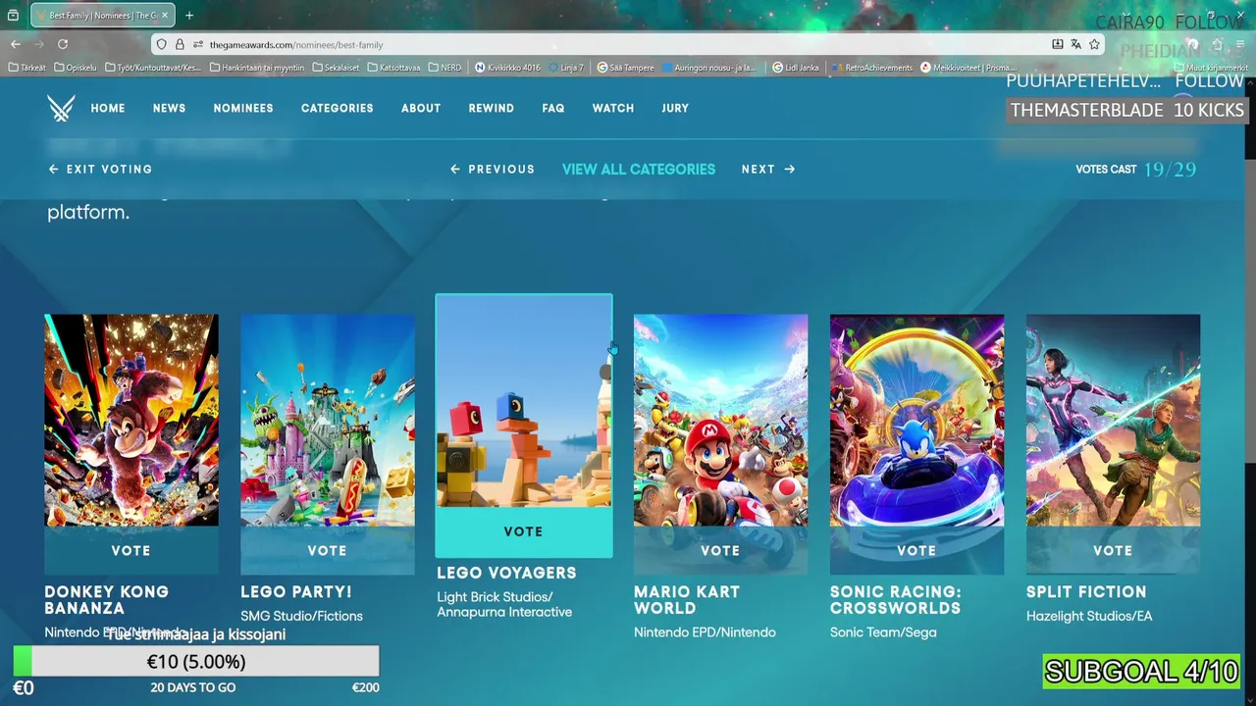Click the Game Awards logo icon
This screenshot has width=1256, height=706.
[61, 108]
